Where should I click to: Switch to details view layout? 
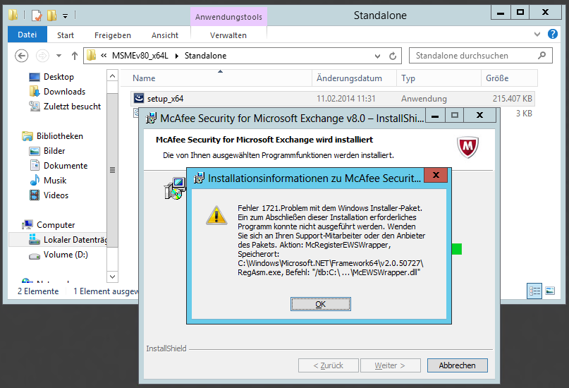pos(534,291)
